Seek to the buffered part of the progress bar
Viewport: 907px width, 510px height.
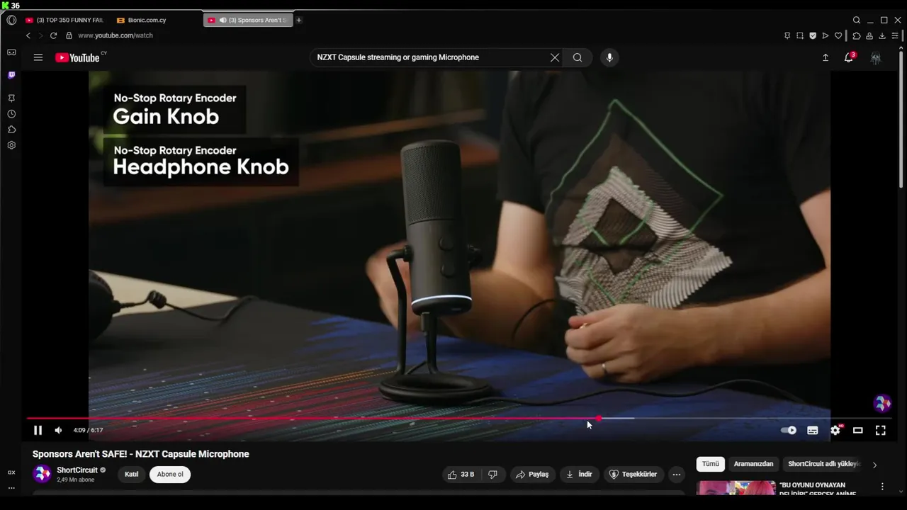pyautogui.click(x=618, y=419)
